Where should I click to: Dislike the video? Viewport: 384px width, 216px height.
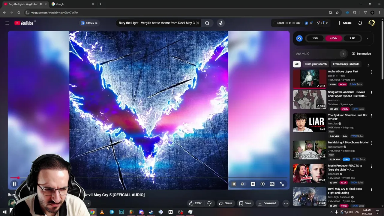click(209, 203)
